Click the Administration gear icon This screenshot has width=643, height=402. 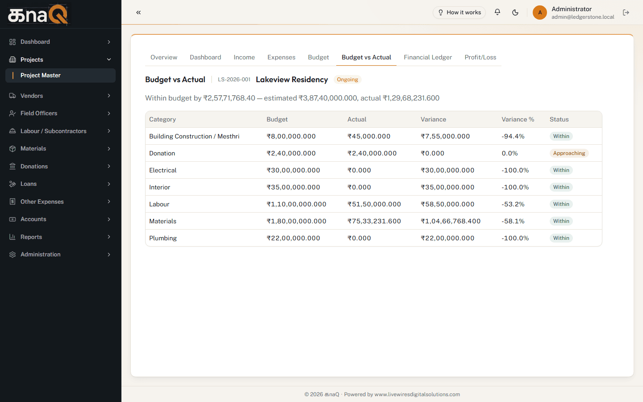pos(13,255)
